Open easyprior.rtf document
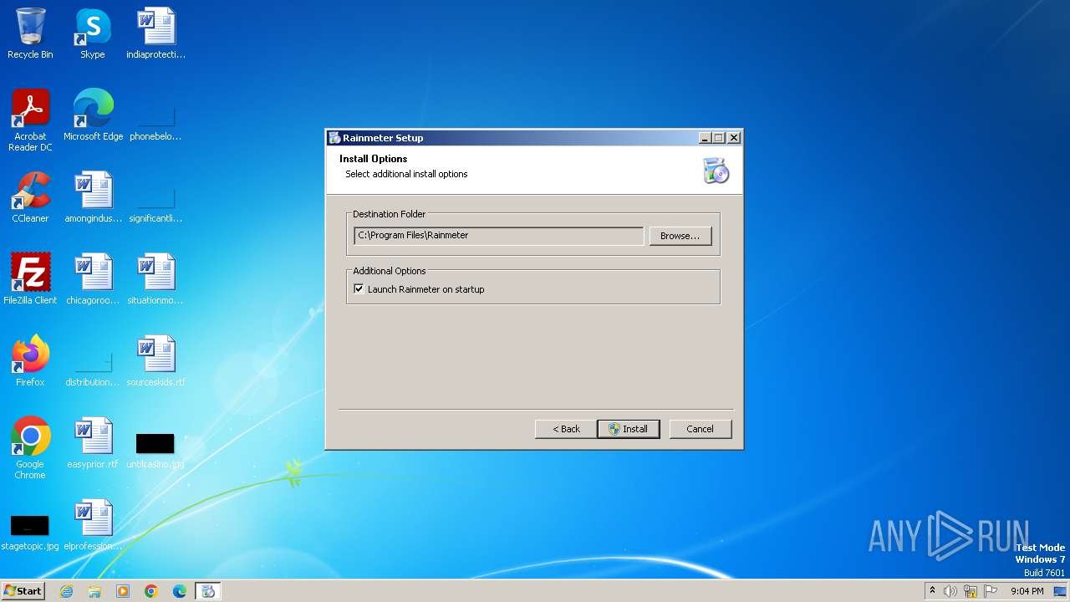This screenshot has width=1070, height=602. [93, 443]
